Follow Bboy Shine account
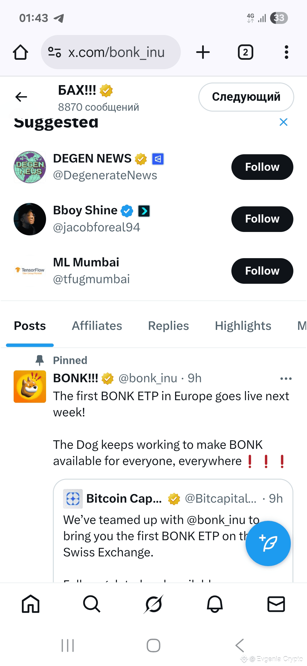Screen dimensions: 307x666 (x=262, y=219)
